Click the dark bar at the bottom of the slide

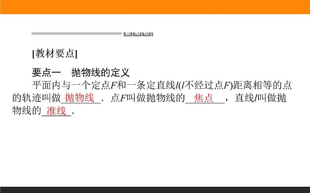(155, 189)
